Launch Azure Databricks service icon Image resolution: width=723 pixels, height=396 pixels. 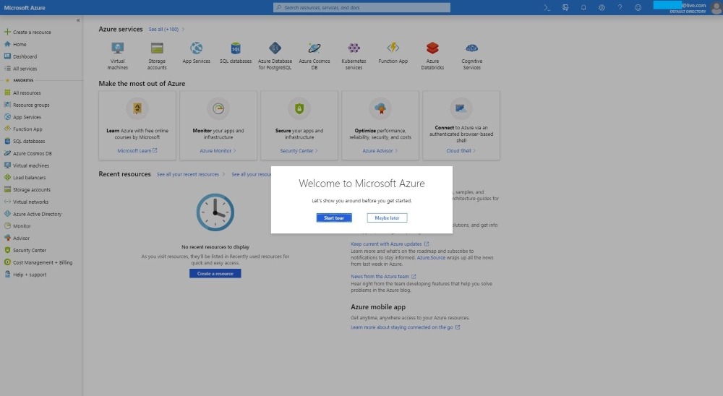tap(432, 49)
